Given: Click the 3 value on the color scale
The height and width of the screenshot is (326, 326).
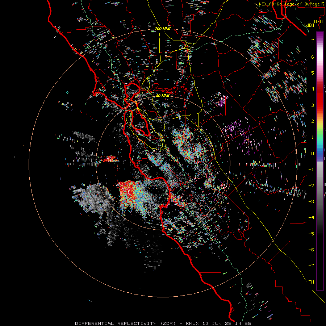Looking at the screenshot, I should point(313,105).
